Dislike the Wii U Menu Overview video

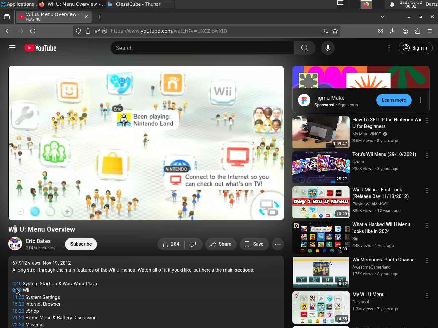(193, 244)
